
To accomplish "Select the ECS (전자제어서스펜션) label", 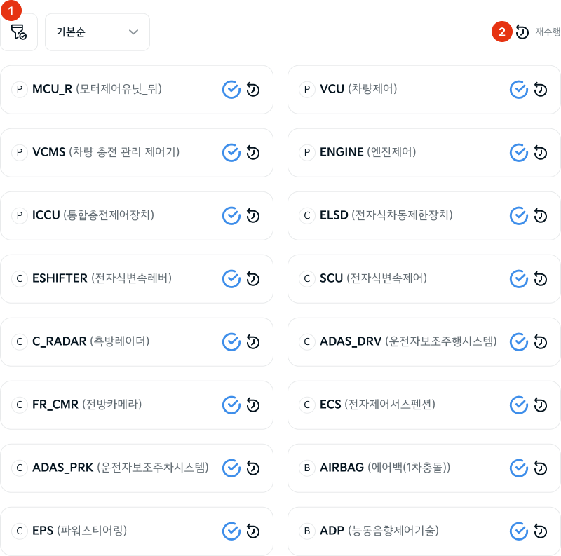I will (377, 405).
